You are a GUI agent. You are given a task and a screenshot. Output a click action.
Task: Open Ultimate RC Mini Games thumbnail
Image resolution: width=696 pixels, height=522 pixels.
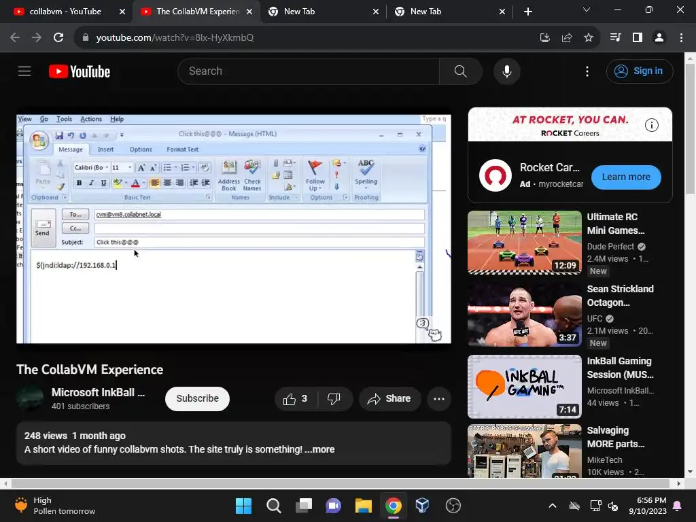524,243
